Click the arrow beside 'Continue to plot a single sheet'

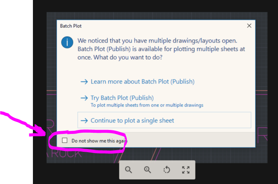[84, 120]
